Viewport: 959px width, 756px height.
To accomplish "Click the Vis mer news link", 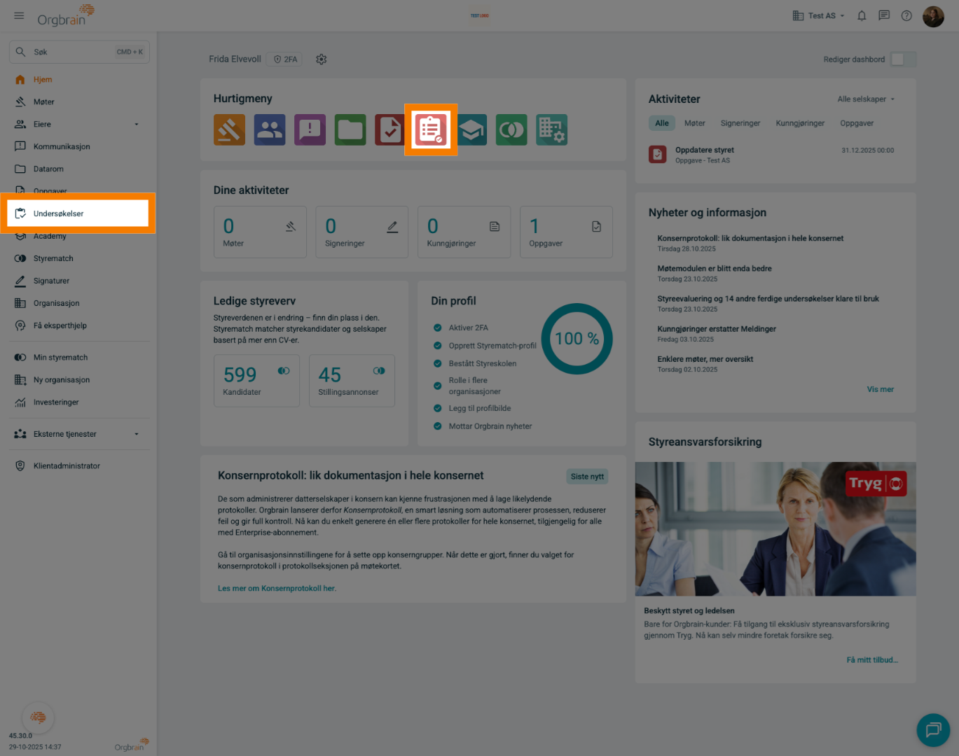I will (880, 389).
